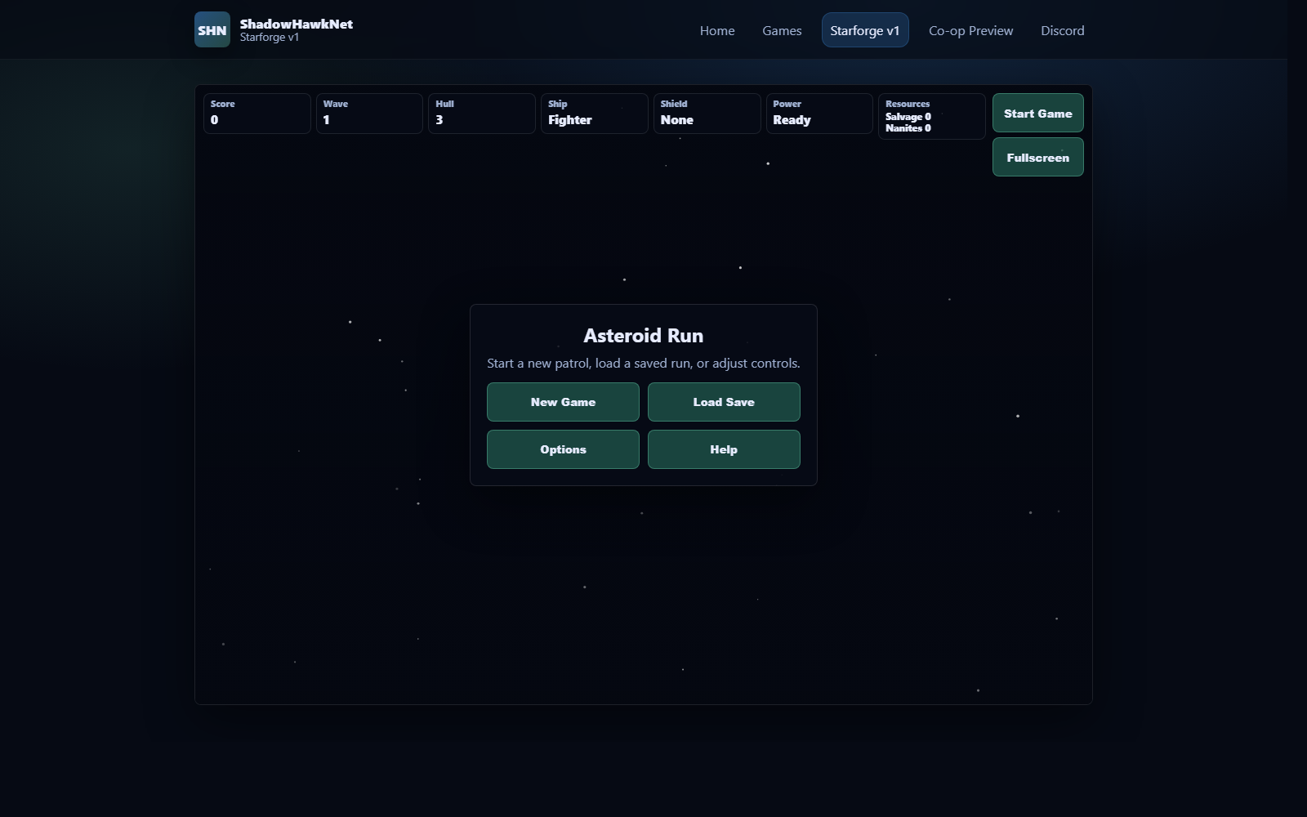This screenshot has height=817, width=1307.
Task: Click the Score stat box
Action: (256, 114)
